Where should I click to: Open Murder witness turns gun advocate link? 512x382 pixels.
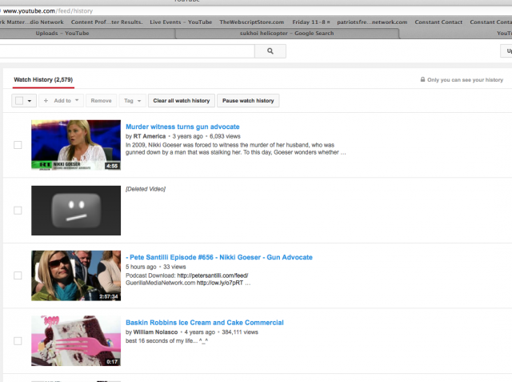pos(182,127)
